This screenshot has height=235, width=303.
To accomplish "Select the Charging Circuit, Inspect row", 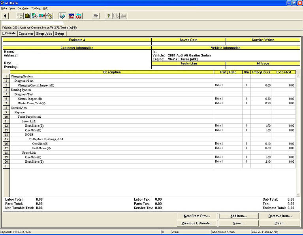I will click(x=36, y=85).
